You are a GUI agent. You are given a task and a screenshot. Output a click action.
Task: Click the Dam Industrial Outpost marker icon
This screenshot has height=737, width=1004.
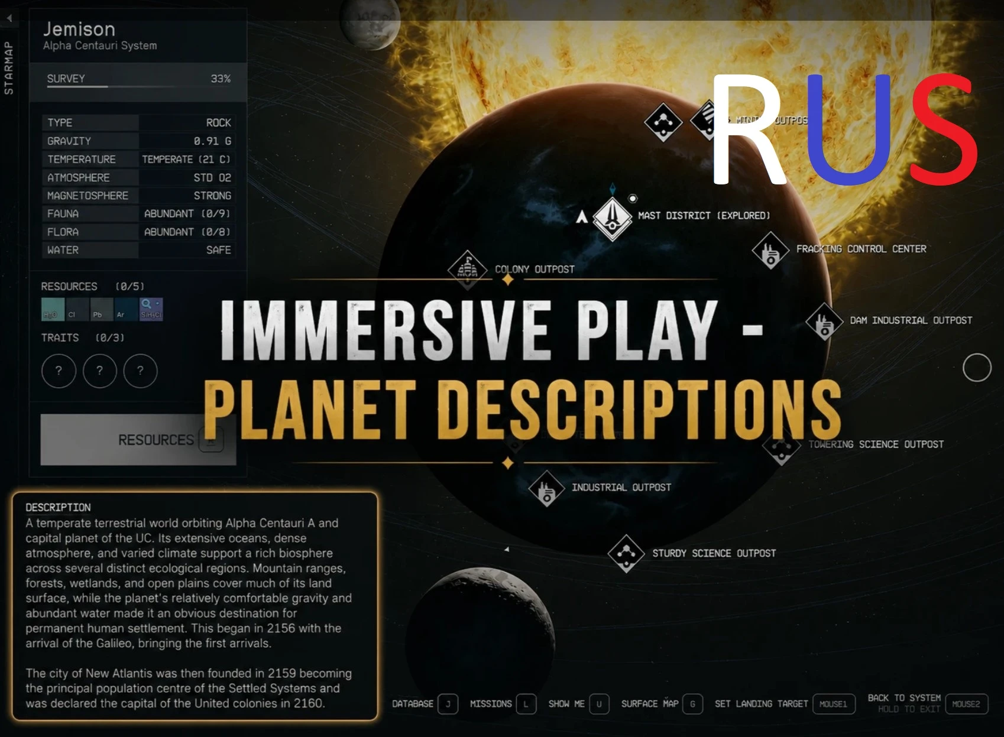(824, 322)
